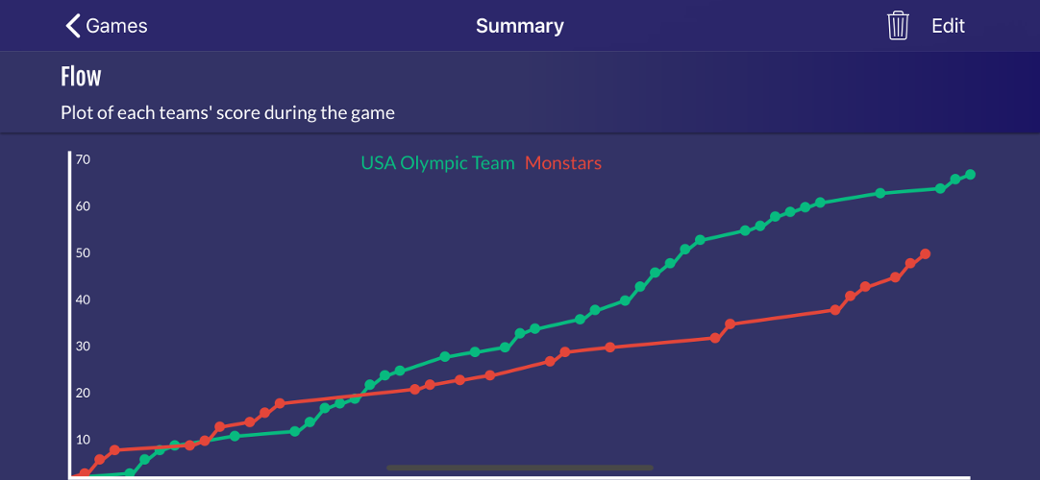1040x480 pixels.
Task: Tap the green data point at score 25
Action: click(x=400, y=371)
